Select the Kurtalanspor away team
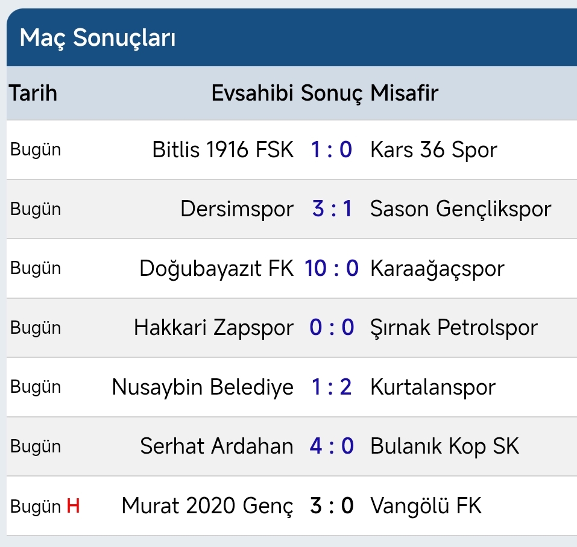Image resolution: width=577 pixels, height=547 pixels. coord(433,387)
